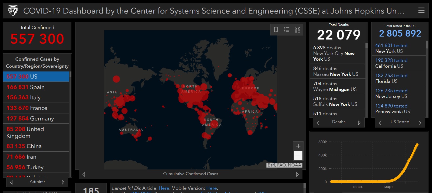Viewport: 432px width, 193px height.
Task: Right arrow beside Deaths tab
Action: [x=359, y=123]
